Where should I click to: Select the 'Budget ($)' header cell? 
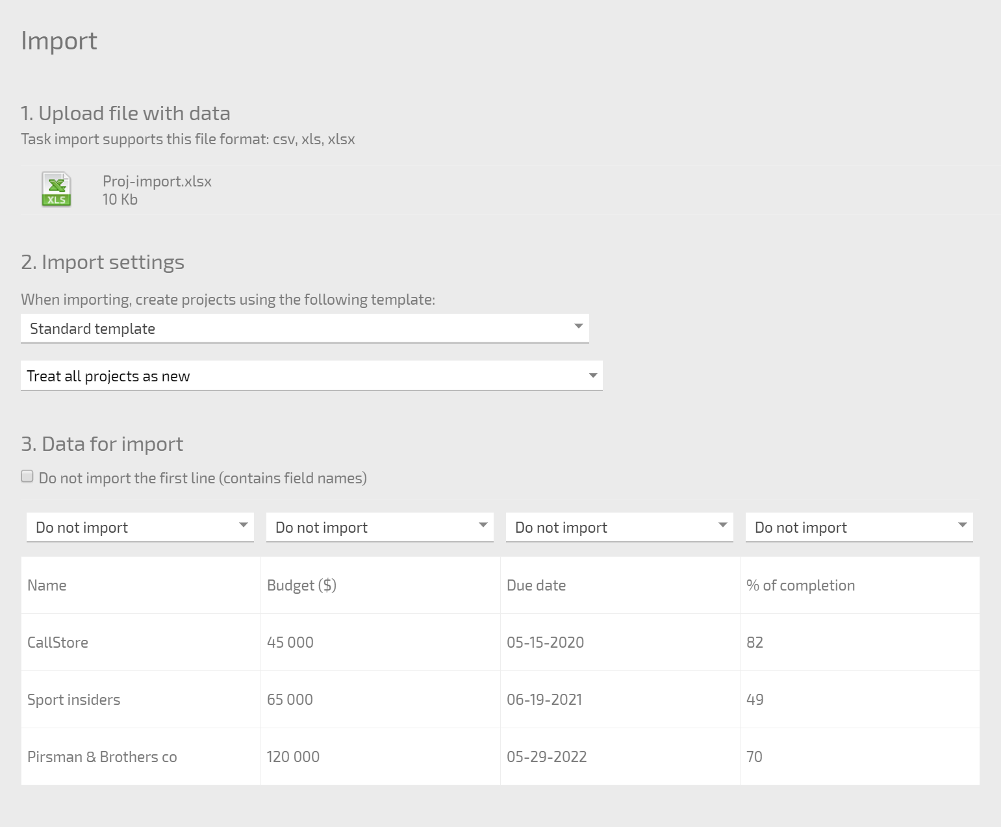[x=381, y=585]
